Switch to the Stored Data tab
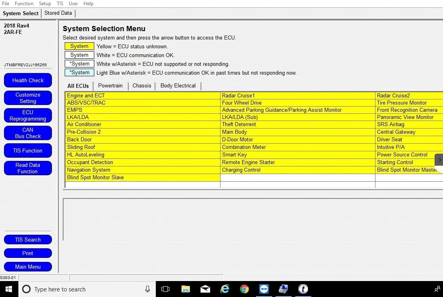 58,13
